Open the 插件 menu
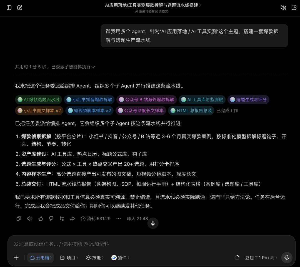The image size is (300, 267). [x=120, y=258]
